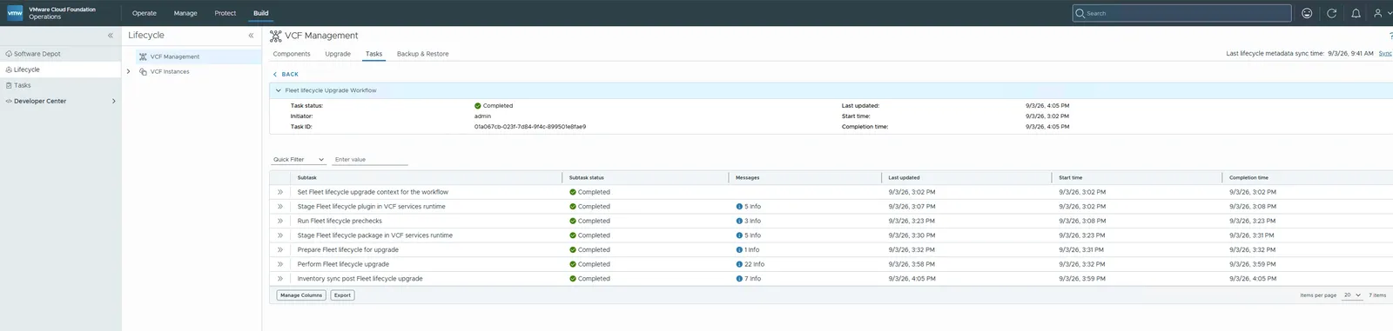Click the VMware Cloud Foundation logo

coord(15,13)
